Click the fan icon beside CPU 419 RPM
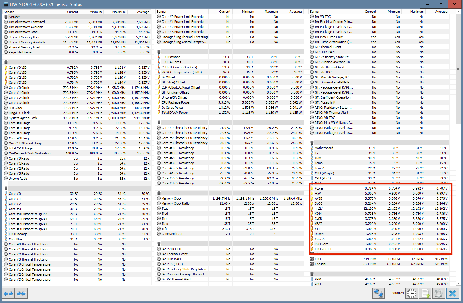 (x=312, y=259)
